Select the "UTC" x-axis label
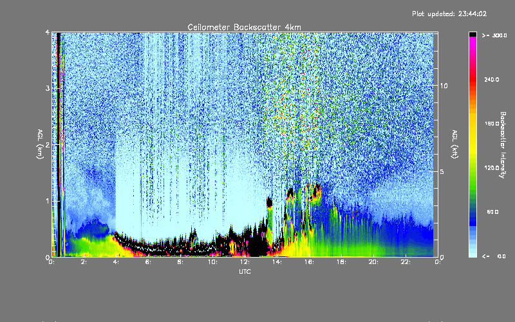 click(245, 271)
